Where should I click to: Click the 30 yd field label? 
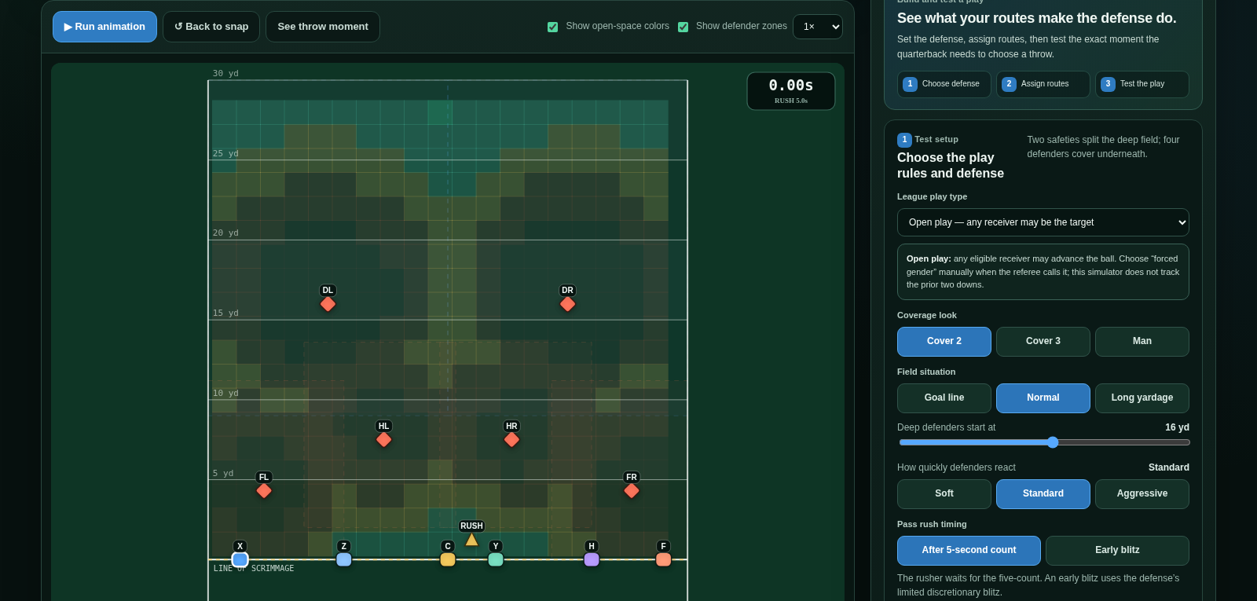tap(225, 73)
